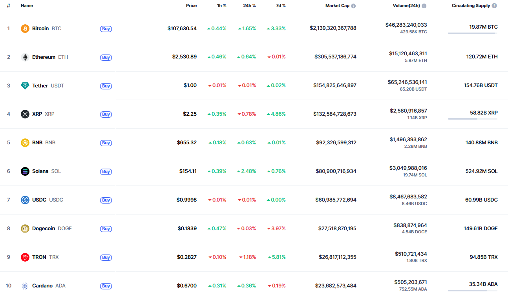Open the Bitcoin name link
Image resolution: width=508 pixels, height=300 pixels.
pyautogui.click(x=40, y=29)
